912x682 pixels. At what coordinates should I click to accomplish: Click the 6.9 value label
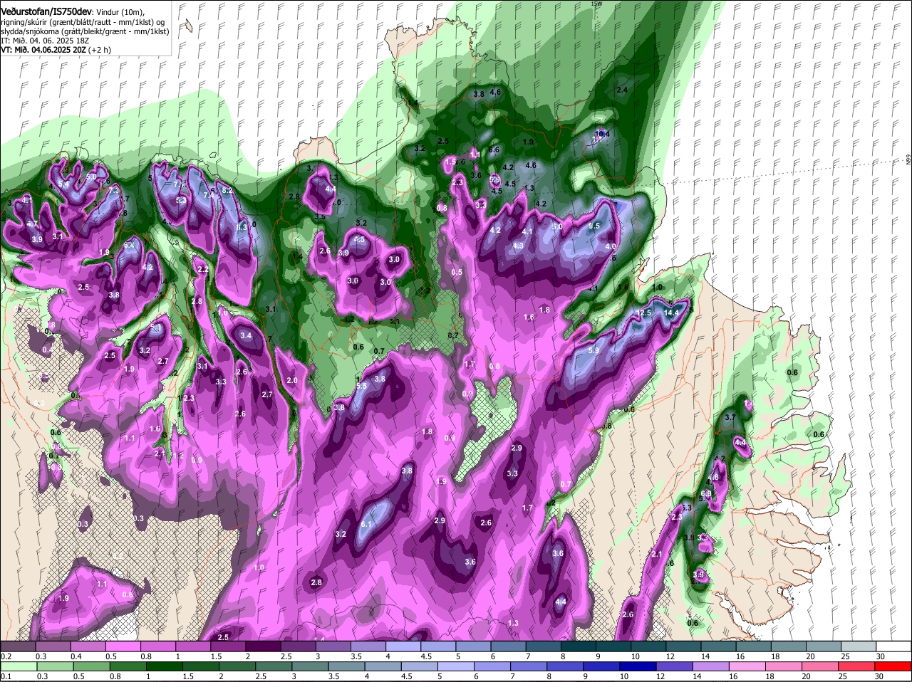click(706, 493)
